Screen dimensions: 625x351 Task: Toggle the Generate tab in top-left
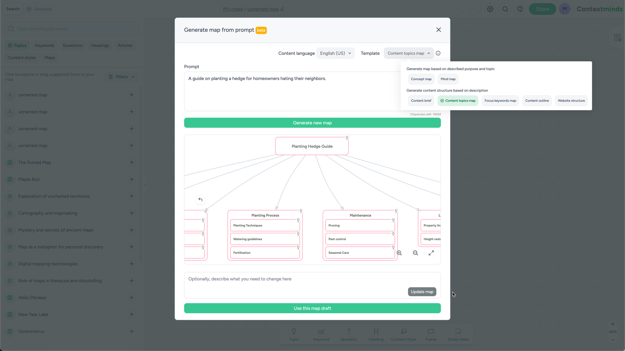click(39, 9)
